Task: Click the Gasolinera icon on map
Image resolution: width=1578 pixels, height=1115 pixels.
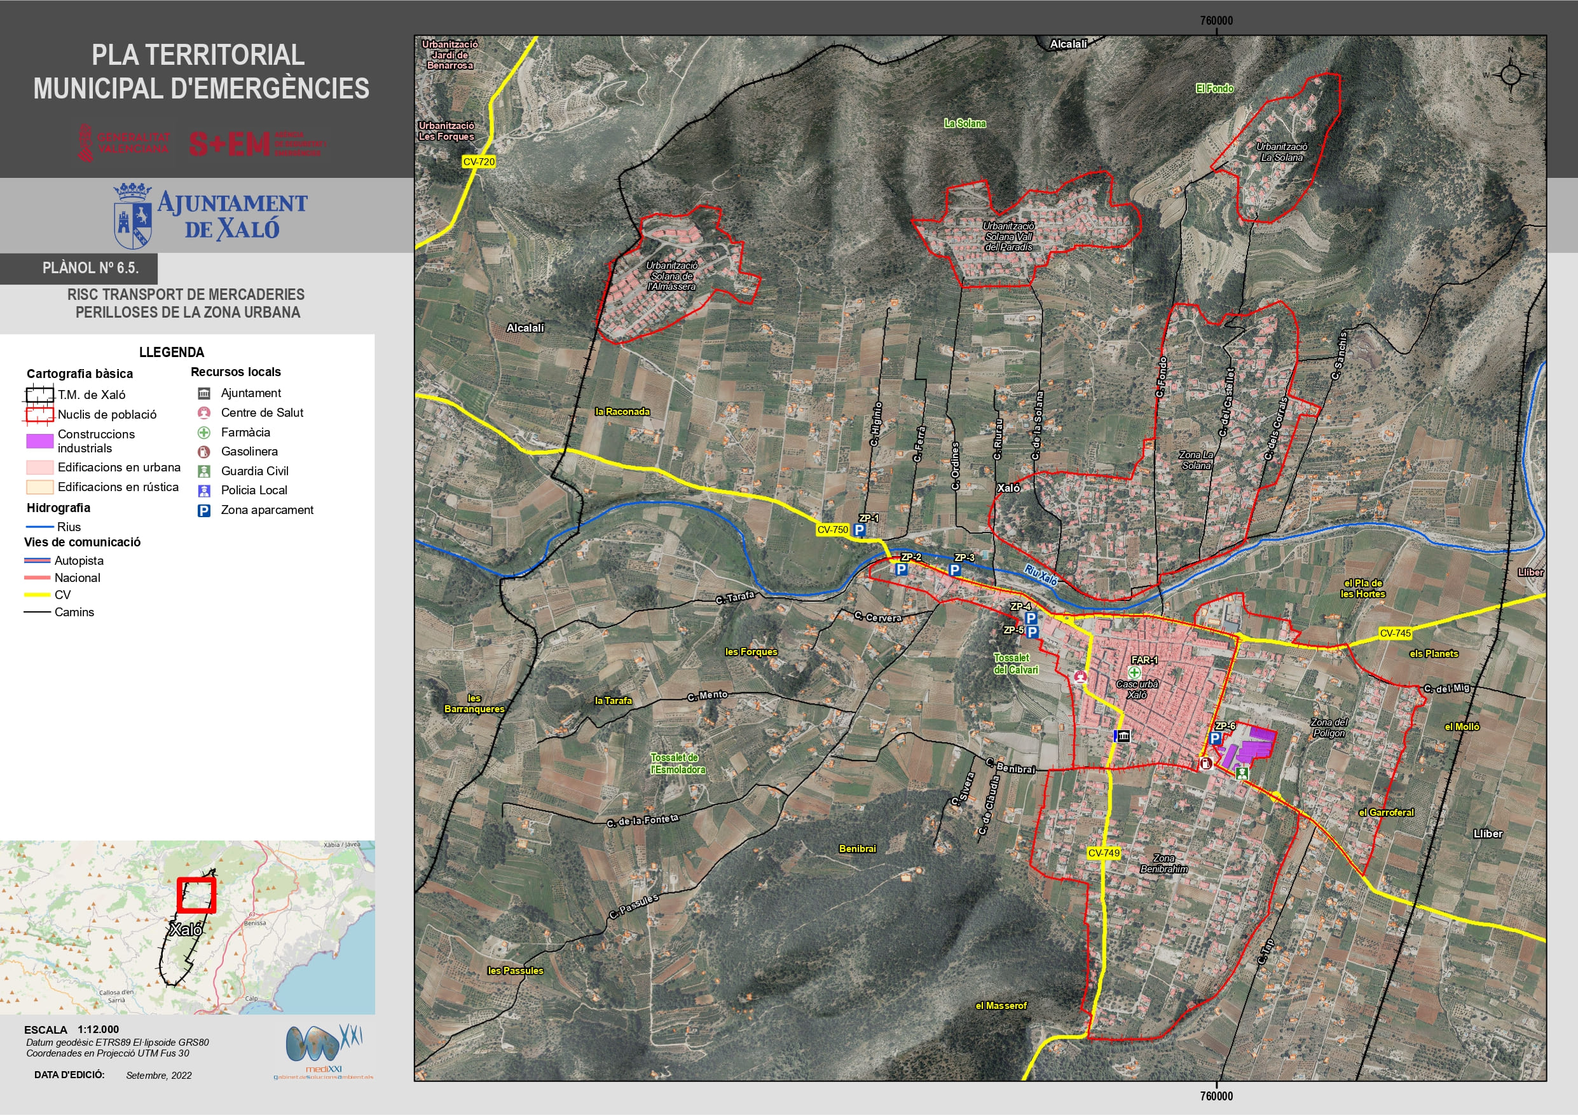Action: pos(1205,763)
